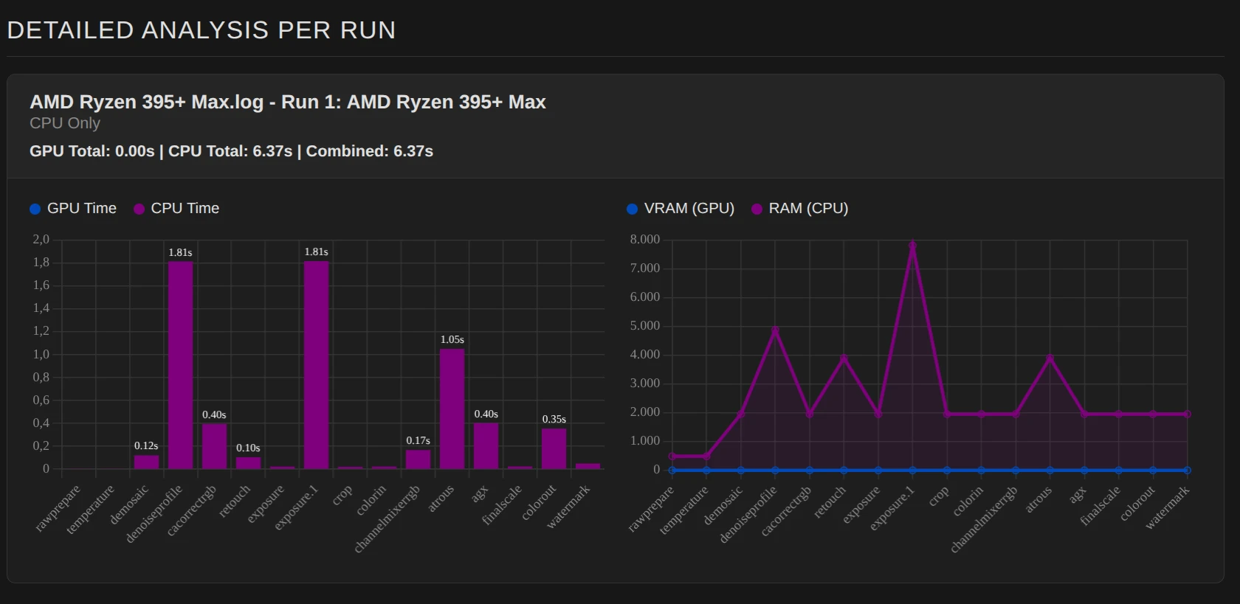Image resolution: width=1240 pixels, height=604 pixels.
Task: Select the demosaic bar labeled 0.12s
Action: 146,462
